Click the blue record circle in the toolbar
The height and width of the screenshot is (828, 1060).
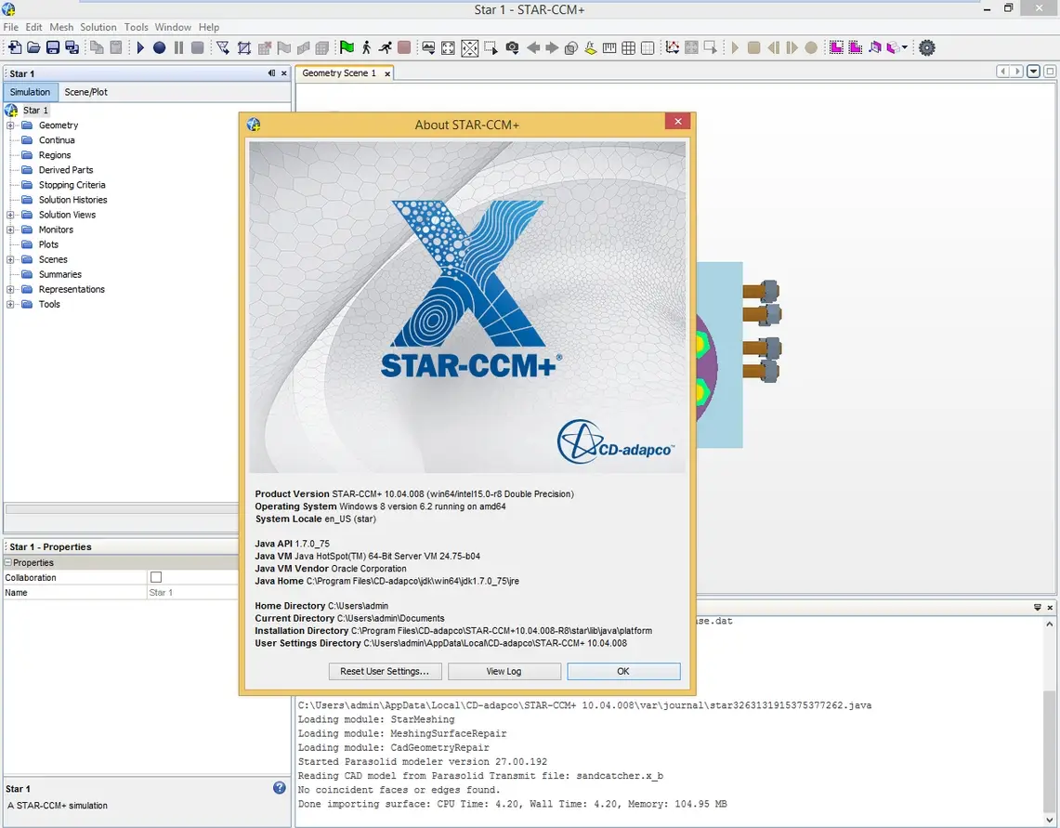[159, 47]
